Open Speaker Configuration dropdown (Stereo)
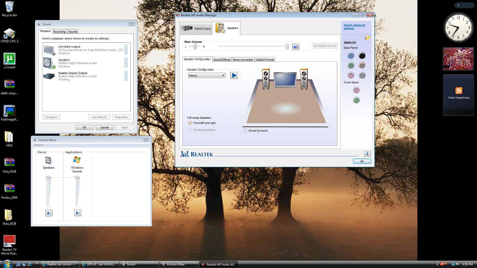477x268 pixels. (206, 76)
